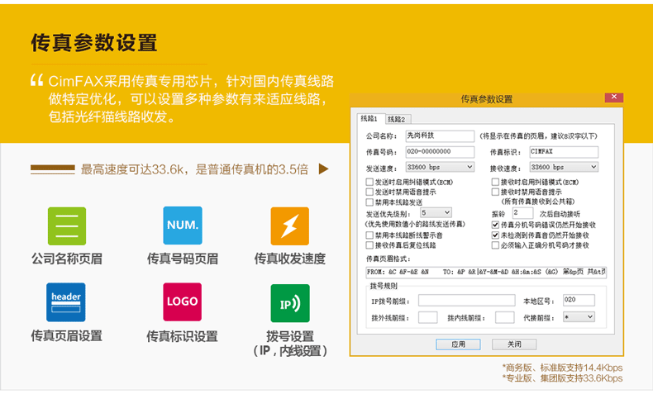Click the 传真标识设置 label
The width and height of the screenshot is (653, 394).
pyautogui.click(x=183, y=336)
